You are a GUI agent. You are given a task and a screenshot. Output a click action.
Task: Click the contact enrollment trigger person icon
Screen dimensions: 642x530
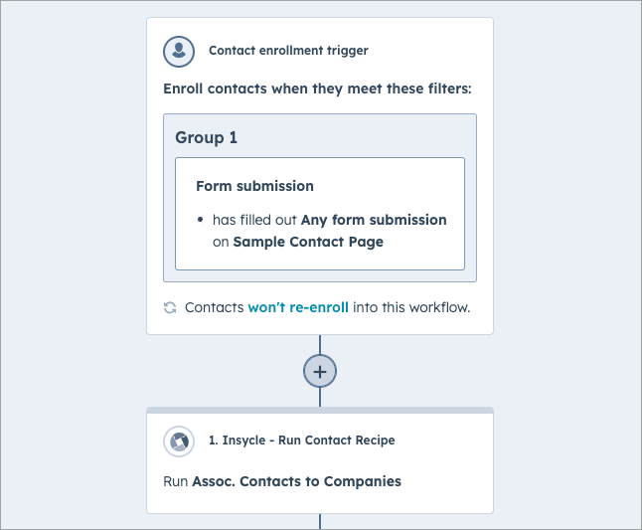tap(179, 51)
